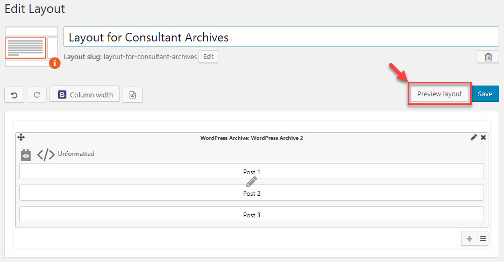The image size is (504, 262).
Task: Click the large pencil overlay on posts
Action: point(251,182)
